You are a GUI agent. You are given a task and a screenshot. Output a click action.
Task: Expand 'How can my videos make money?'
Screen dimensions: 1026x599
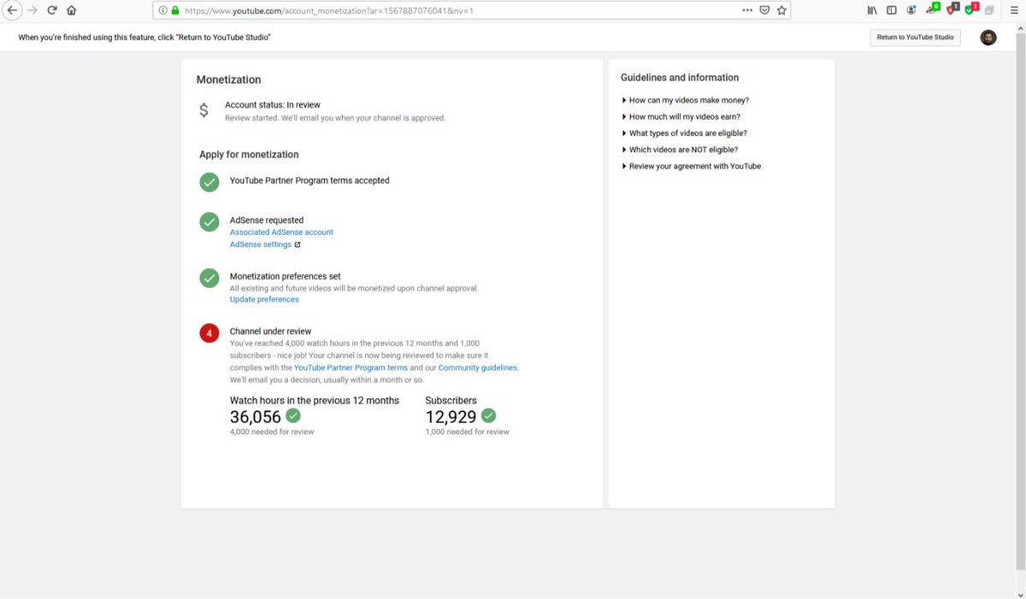pyautogui.click(x=685, y=100)
